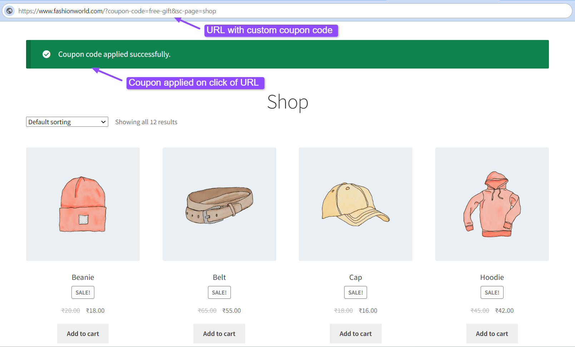Open the Belt product page
Viewport: 575px width, 347px height.
click(x=219, y=277)
